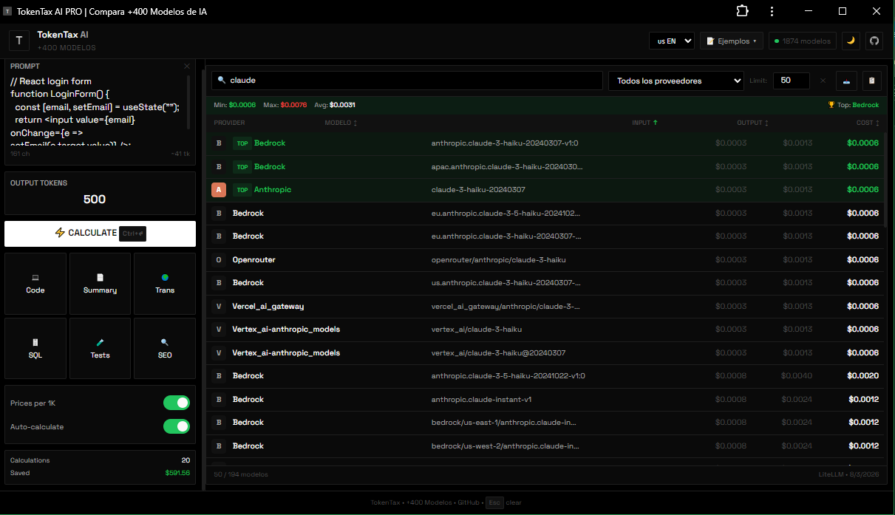Click the clipboard copy icon in toolbar
The image size is (895, 515).
coord(871,81)
